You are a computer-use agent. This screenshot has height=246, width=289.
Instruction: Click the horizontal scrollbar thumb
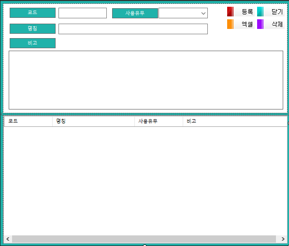pyautogui.click(x=144, y=239)
